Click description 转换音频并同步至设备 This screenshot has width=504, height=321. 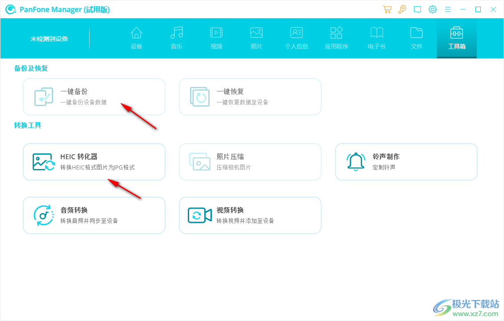(89, 221)
